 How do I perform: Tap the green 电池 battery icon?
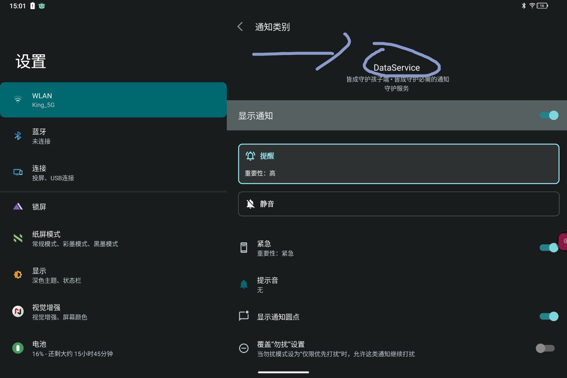(x=18, y=348)
